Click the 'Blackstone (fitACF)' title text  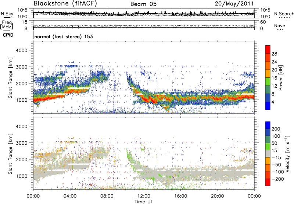pos(65,4)
